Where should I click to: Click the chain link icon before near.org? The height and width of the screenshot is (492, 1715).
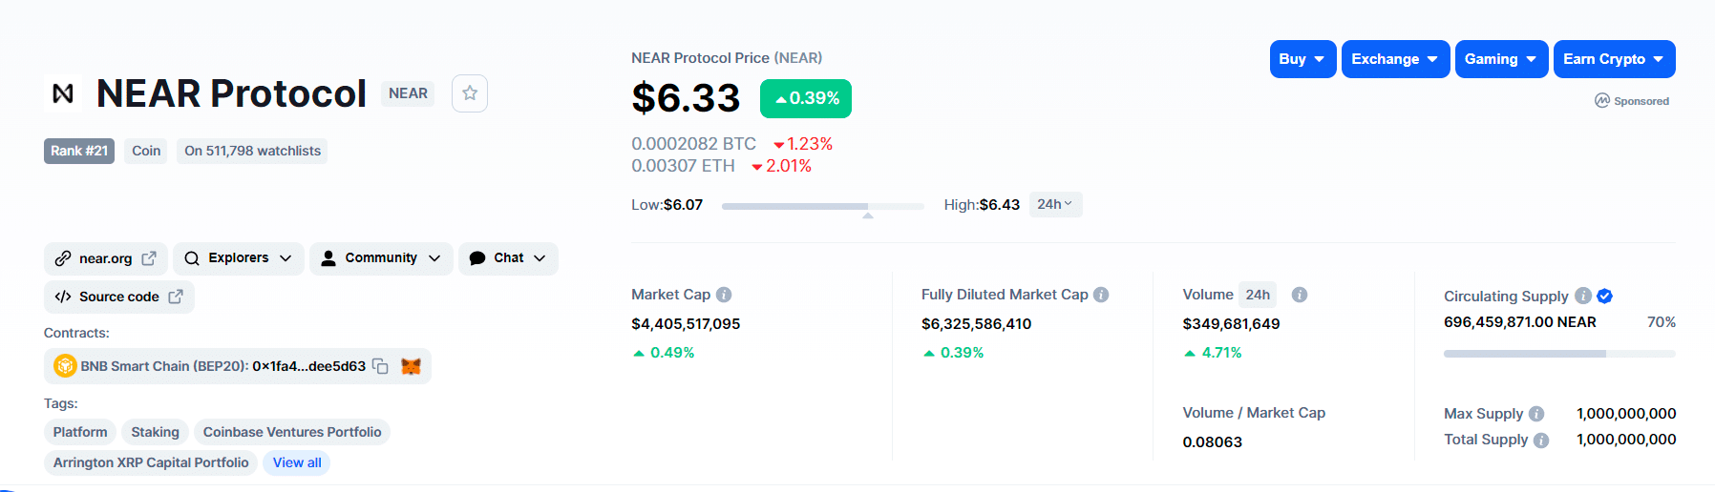tap(63, 258)
